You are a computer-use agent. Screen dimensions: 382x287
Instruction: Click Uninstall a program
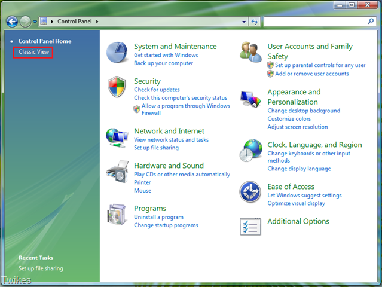[158, 217]
